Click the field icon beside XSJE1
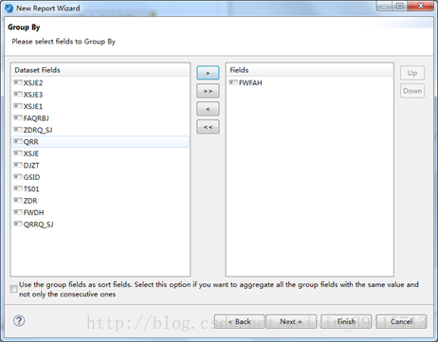This screenshot has height=342, width=438. pyautogui.click(x=18, y=106)
